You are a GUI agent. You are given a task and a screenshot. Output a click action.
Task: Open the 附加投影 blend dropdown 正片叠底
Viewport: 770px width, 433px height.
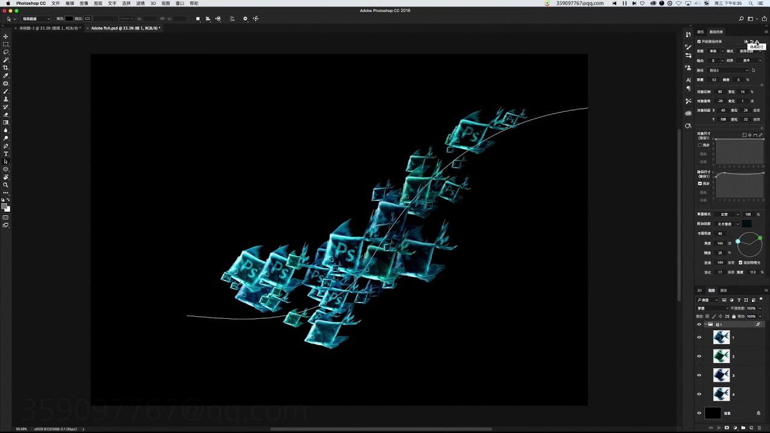(x=727, y=224)
